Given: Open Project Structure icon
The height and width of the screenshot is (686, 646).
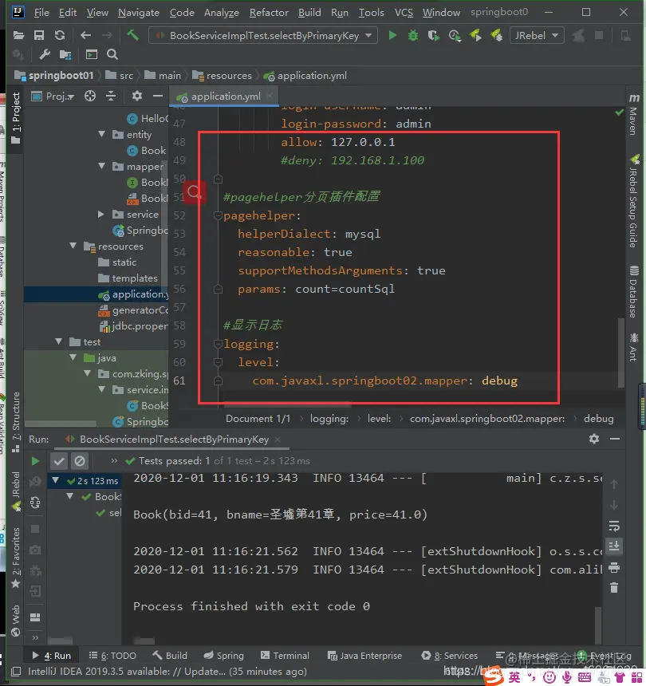Looking at the screenshot, I should 65,55.
